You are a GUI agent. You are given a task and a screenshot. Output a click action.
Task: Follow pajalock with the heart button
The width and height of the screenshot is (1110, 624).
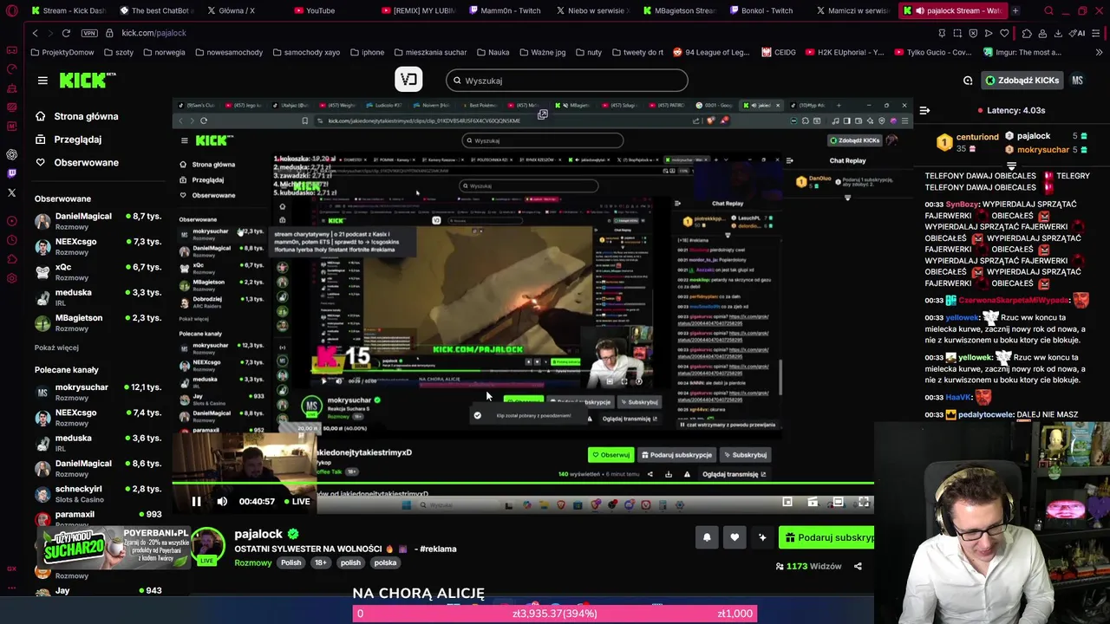(x=735, y=537)
